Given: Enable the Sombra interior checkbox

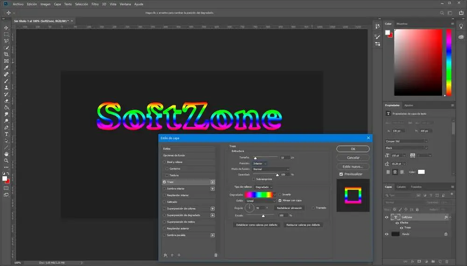Looking at the screenshot, I should 164,189.
